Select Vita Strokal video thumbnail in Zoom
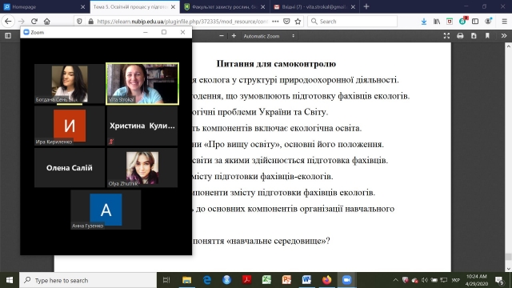The height and width of the screenshot is (288, 512). tap(142, 83)
